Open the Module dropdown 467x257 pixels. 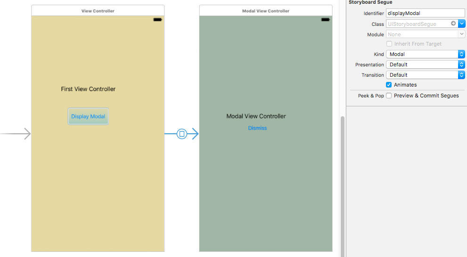pyautogui.click(x=425, y=34)
